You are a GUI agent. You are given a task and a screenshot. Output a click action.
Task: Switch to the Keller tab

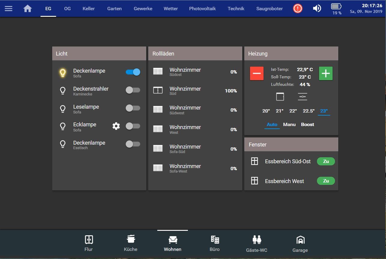89,8
